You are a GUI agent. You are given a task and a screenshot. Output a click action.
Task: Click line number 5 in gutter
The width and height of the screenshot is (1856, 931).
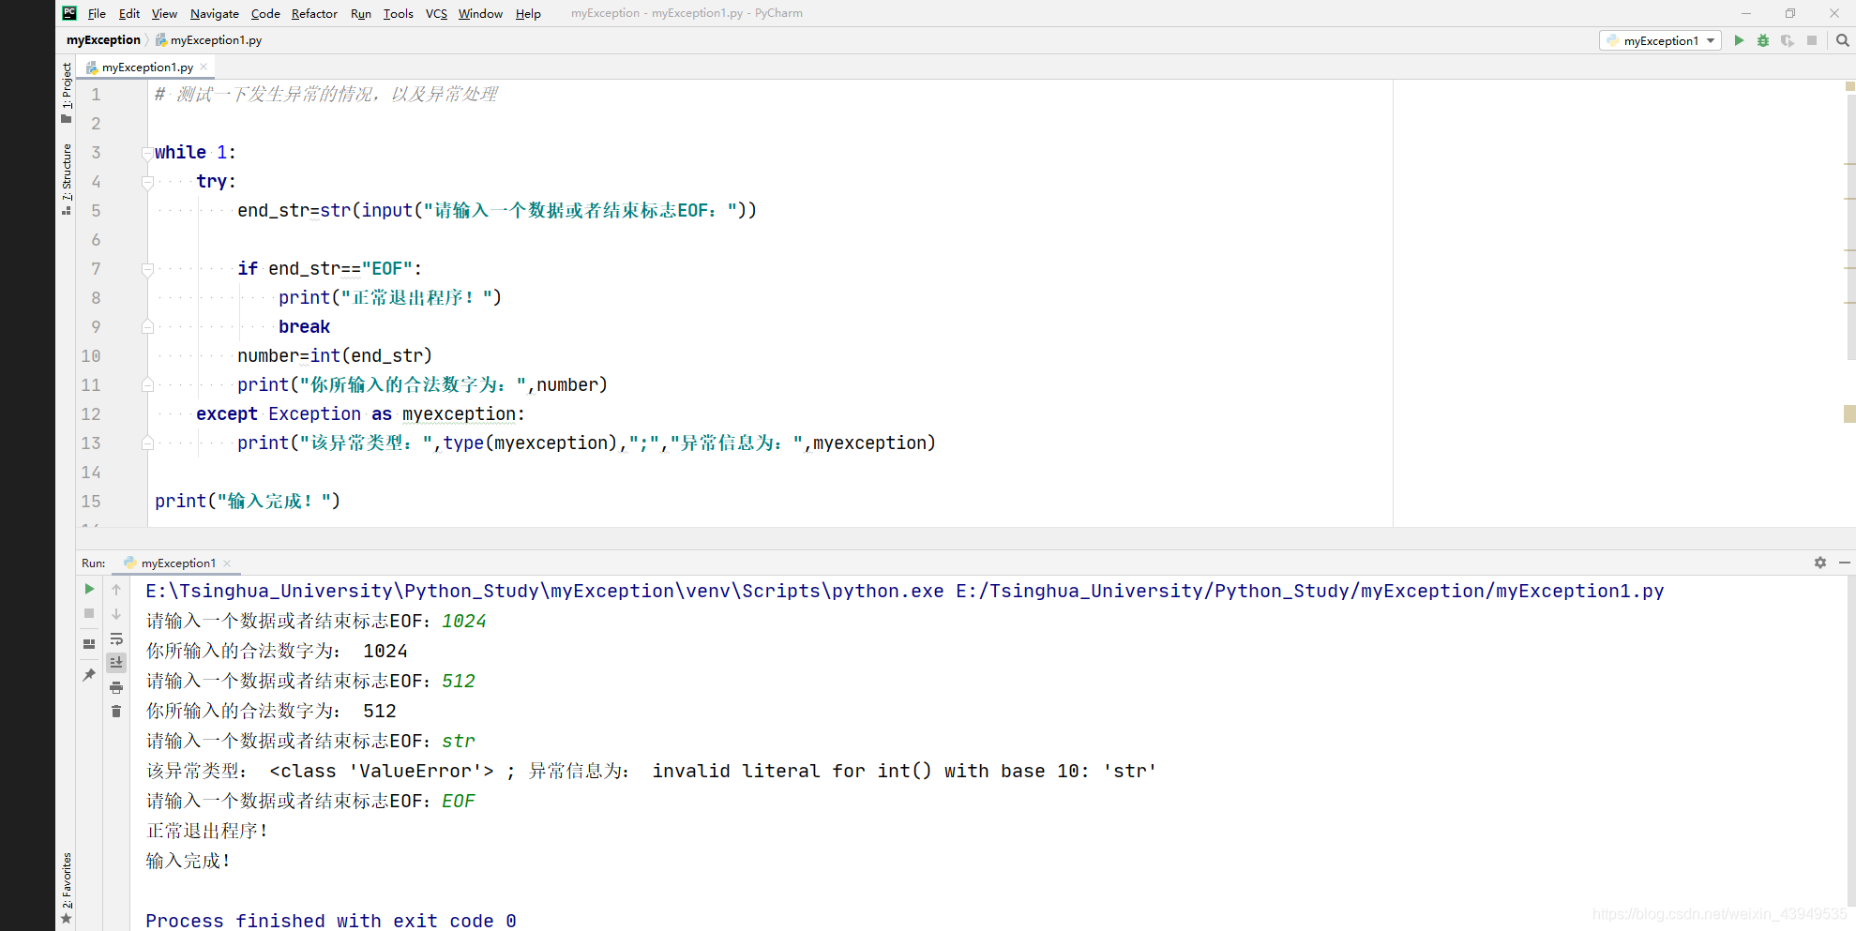click(96, 211)
